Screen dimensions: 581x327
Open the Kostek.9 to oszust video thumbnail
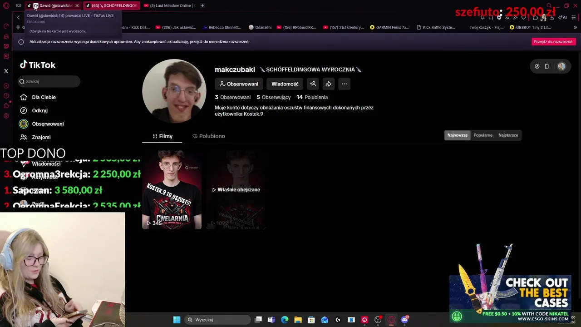(x=172, y=189)
